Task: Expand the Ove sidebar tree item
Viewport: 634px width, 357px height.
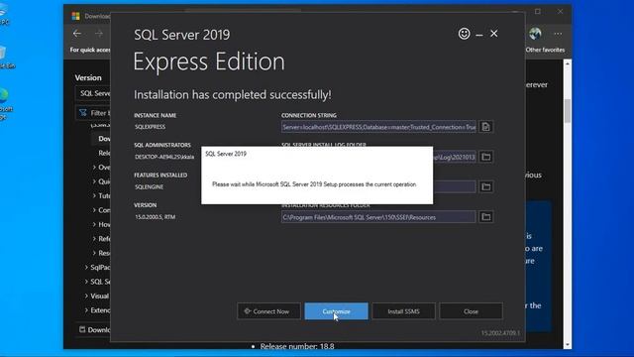Action: (x=94, y=168)
